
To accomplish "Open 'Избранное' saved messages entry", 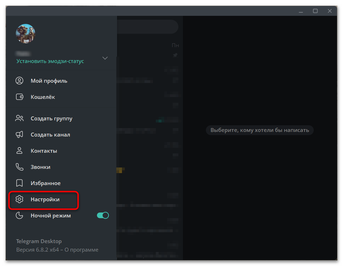I will 61,183.
